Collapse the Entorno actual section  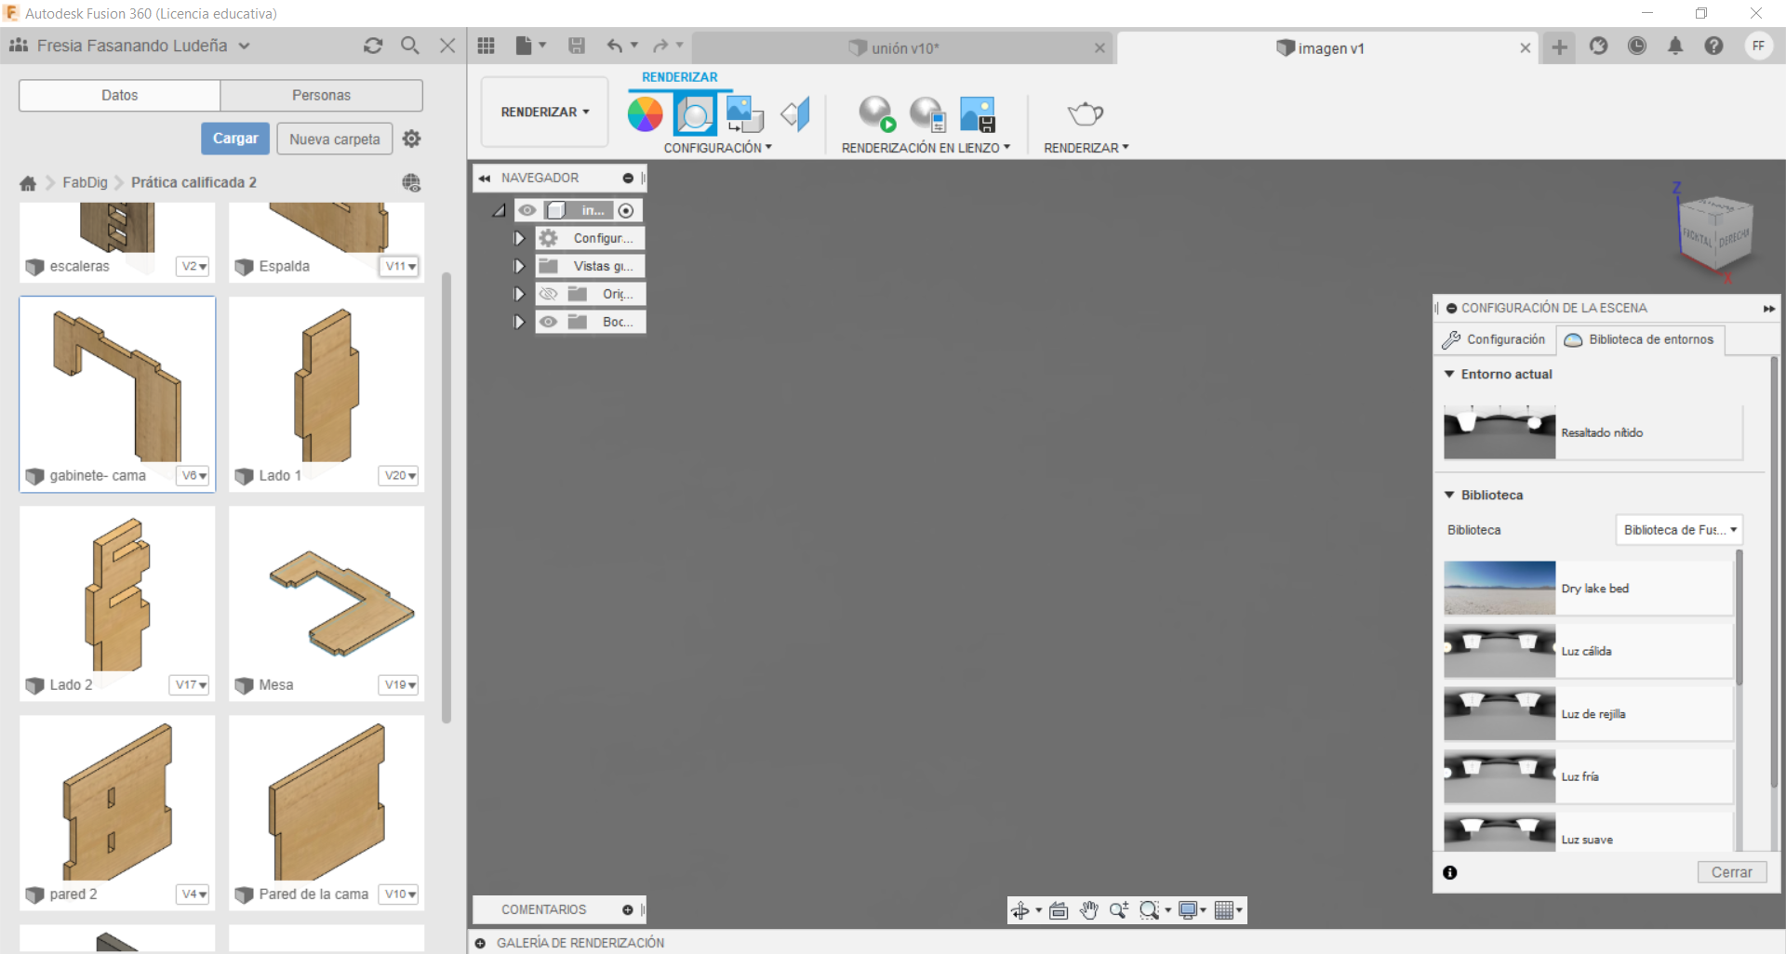click(x=1449, y=374)
